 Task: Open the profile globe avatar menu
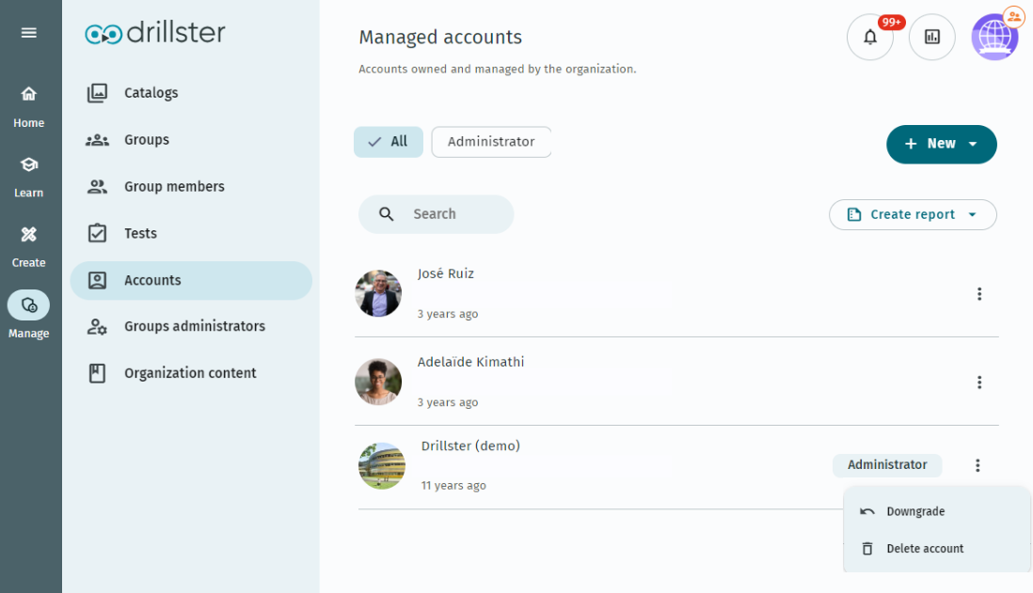[994, 37]
